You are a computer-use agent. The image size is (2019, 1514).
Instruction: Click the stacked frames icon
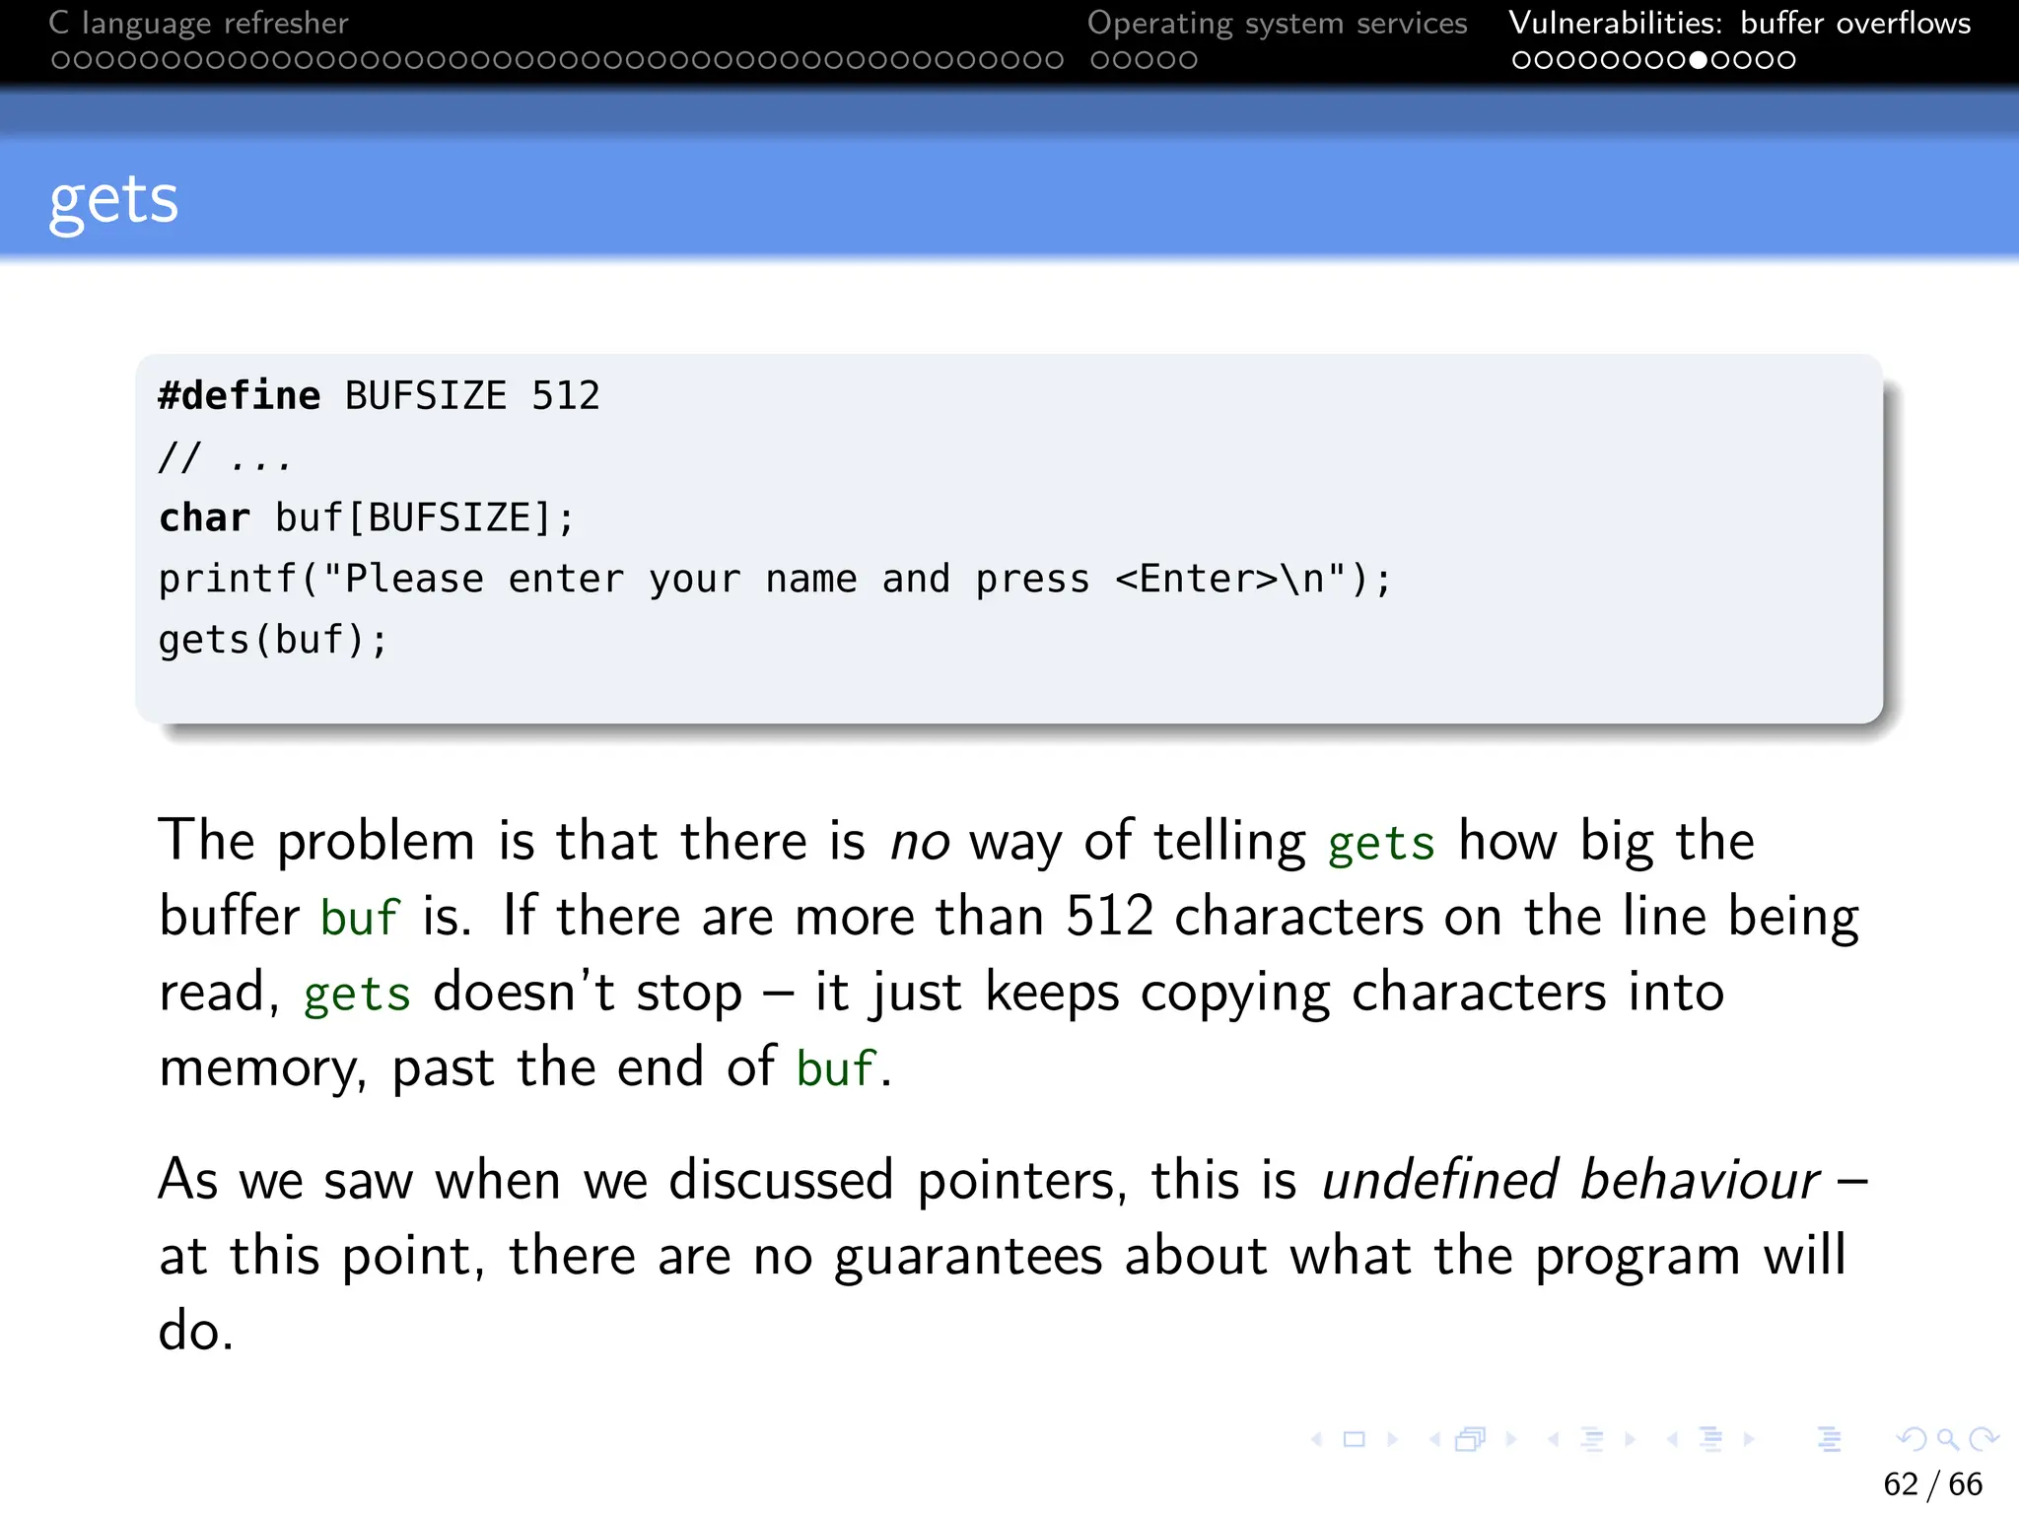point(1471,1440)
